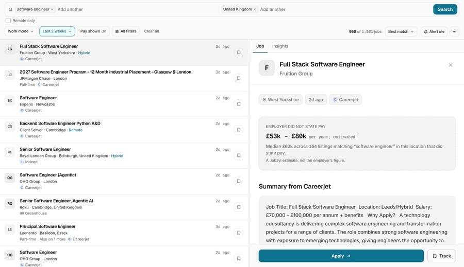Click the West Yorkshire location chip
Viewport: 464px width, 267px height.
[280, 99]
